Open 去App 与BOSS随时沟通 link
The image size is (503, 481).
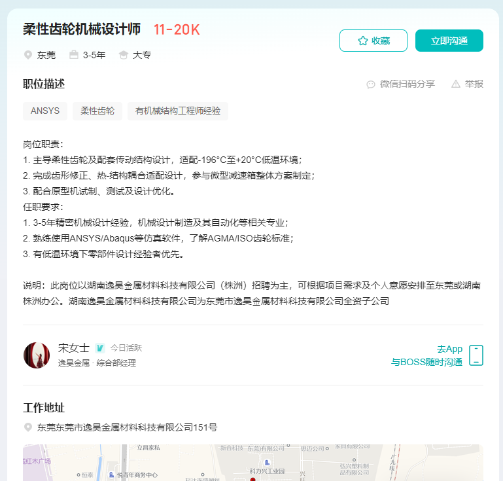click(x=426, y=355)
